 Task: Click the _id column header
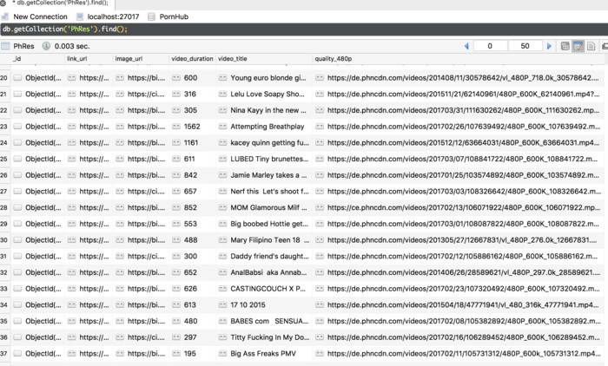click(17, 59)
